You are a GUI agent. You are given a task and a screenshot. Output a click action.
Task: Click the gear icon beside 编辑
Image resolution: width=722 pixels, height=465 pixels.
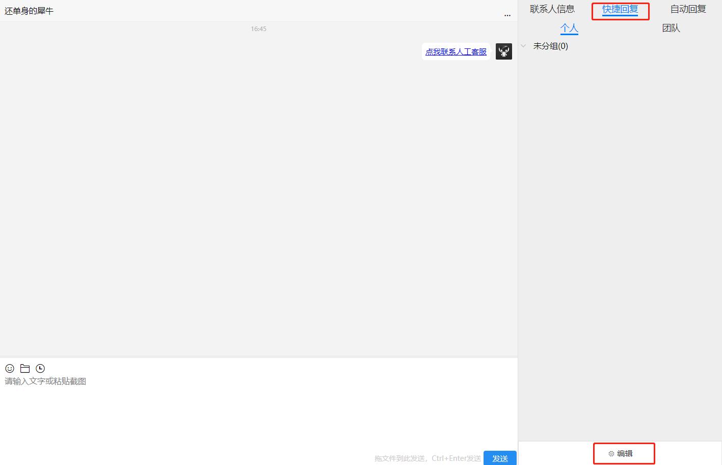(611, 454)
